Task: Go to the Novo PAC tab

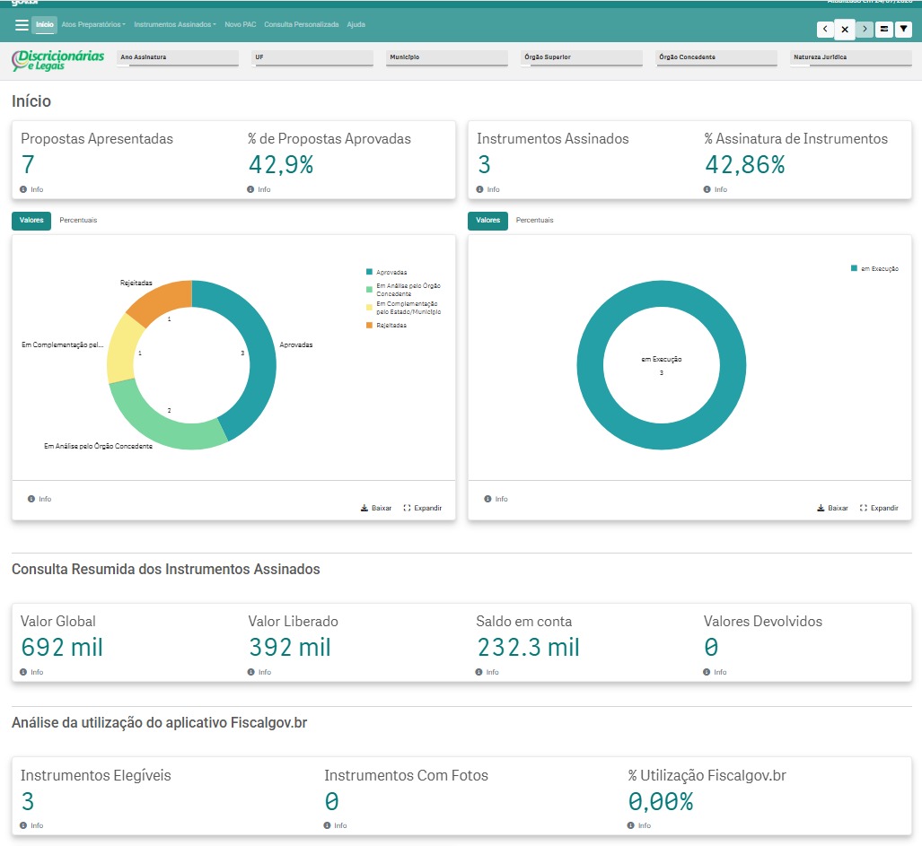Action: click(x=241, y=25)
